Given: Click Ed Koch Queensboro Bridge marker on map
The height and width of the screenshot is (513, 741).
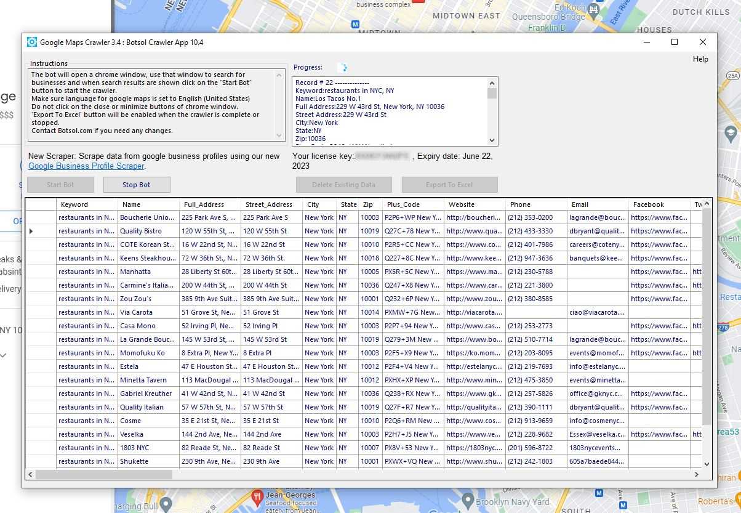Looking at the screenshot, I should pyautogui.click(x=592, y=10).
